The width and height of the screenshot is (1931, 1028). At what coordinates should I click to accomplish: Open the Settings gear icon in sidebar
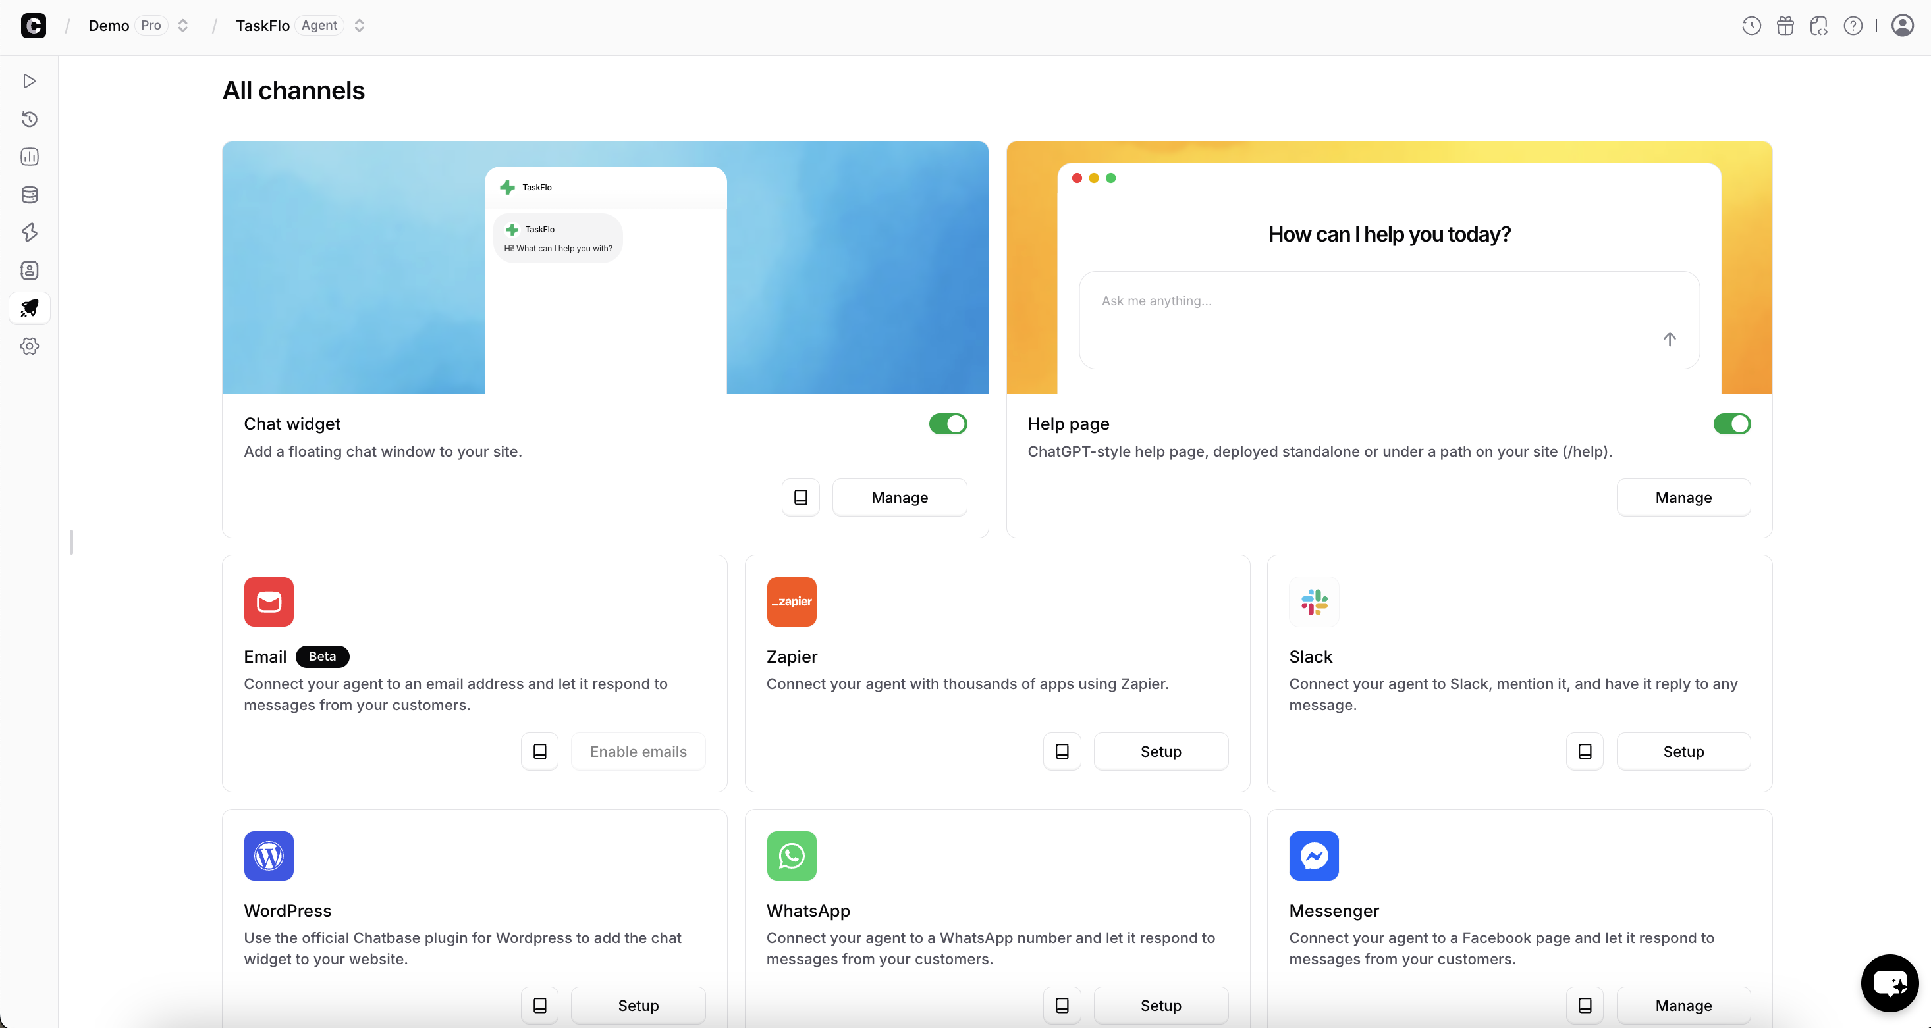(29, 346)
